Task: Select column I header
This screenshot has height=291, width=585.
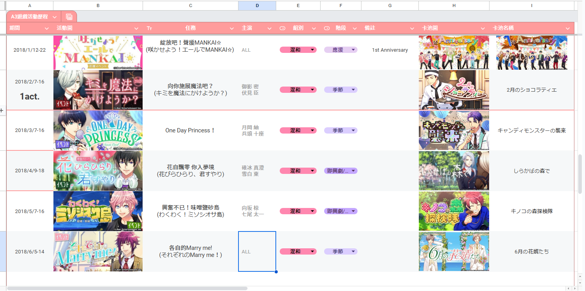Action: pyautogui.click(x=532, y=5)
